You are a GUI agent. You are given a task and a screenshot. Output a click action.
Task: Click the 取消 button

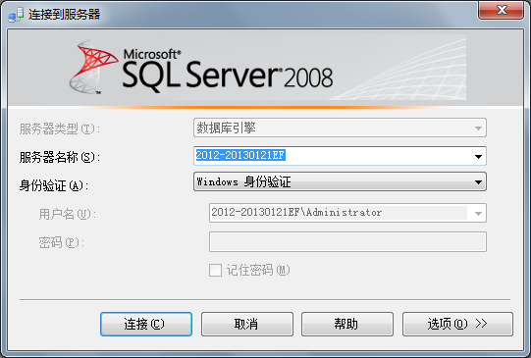pos(247,325)
